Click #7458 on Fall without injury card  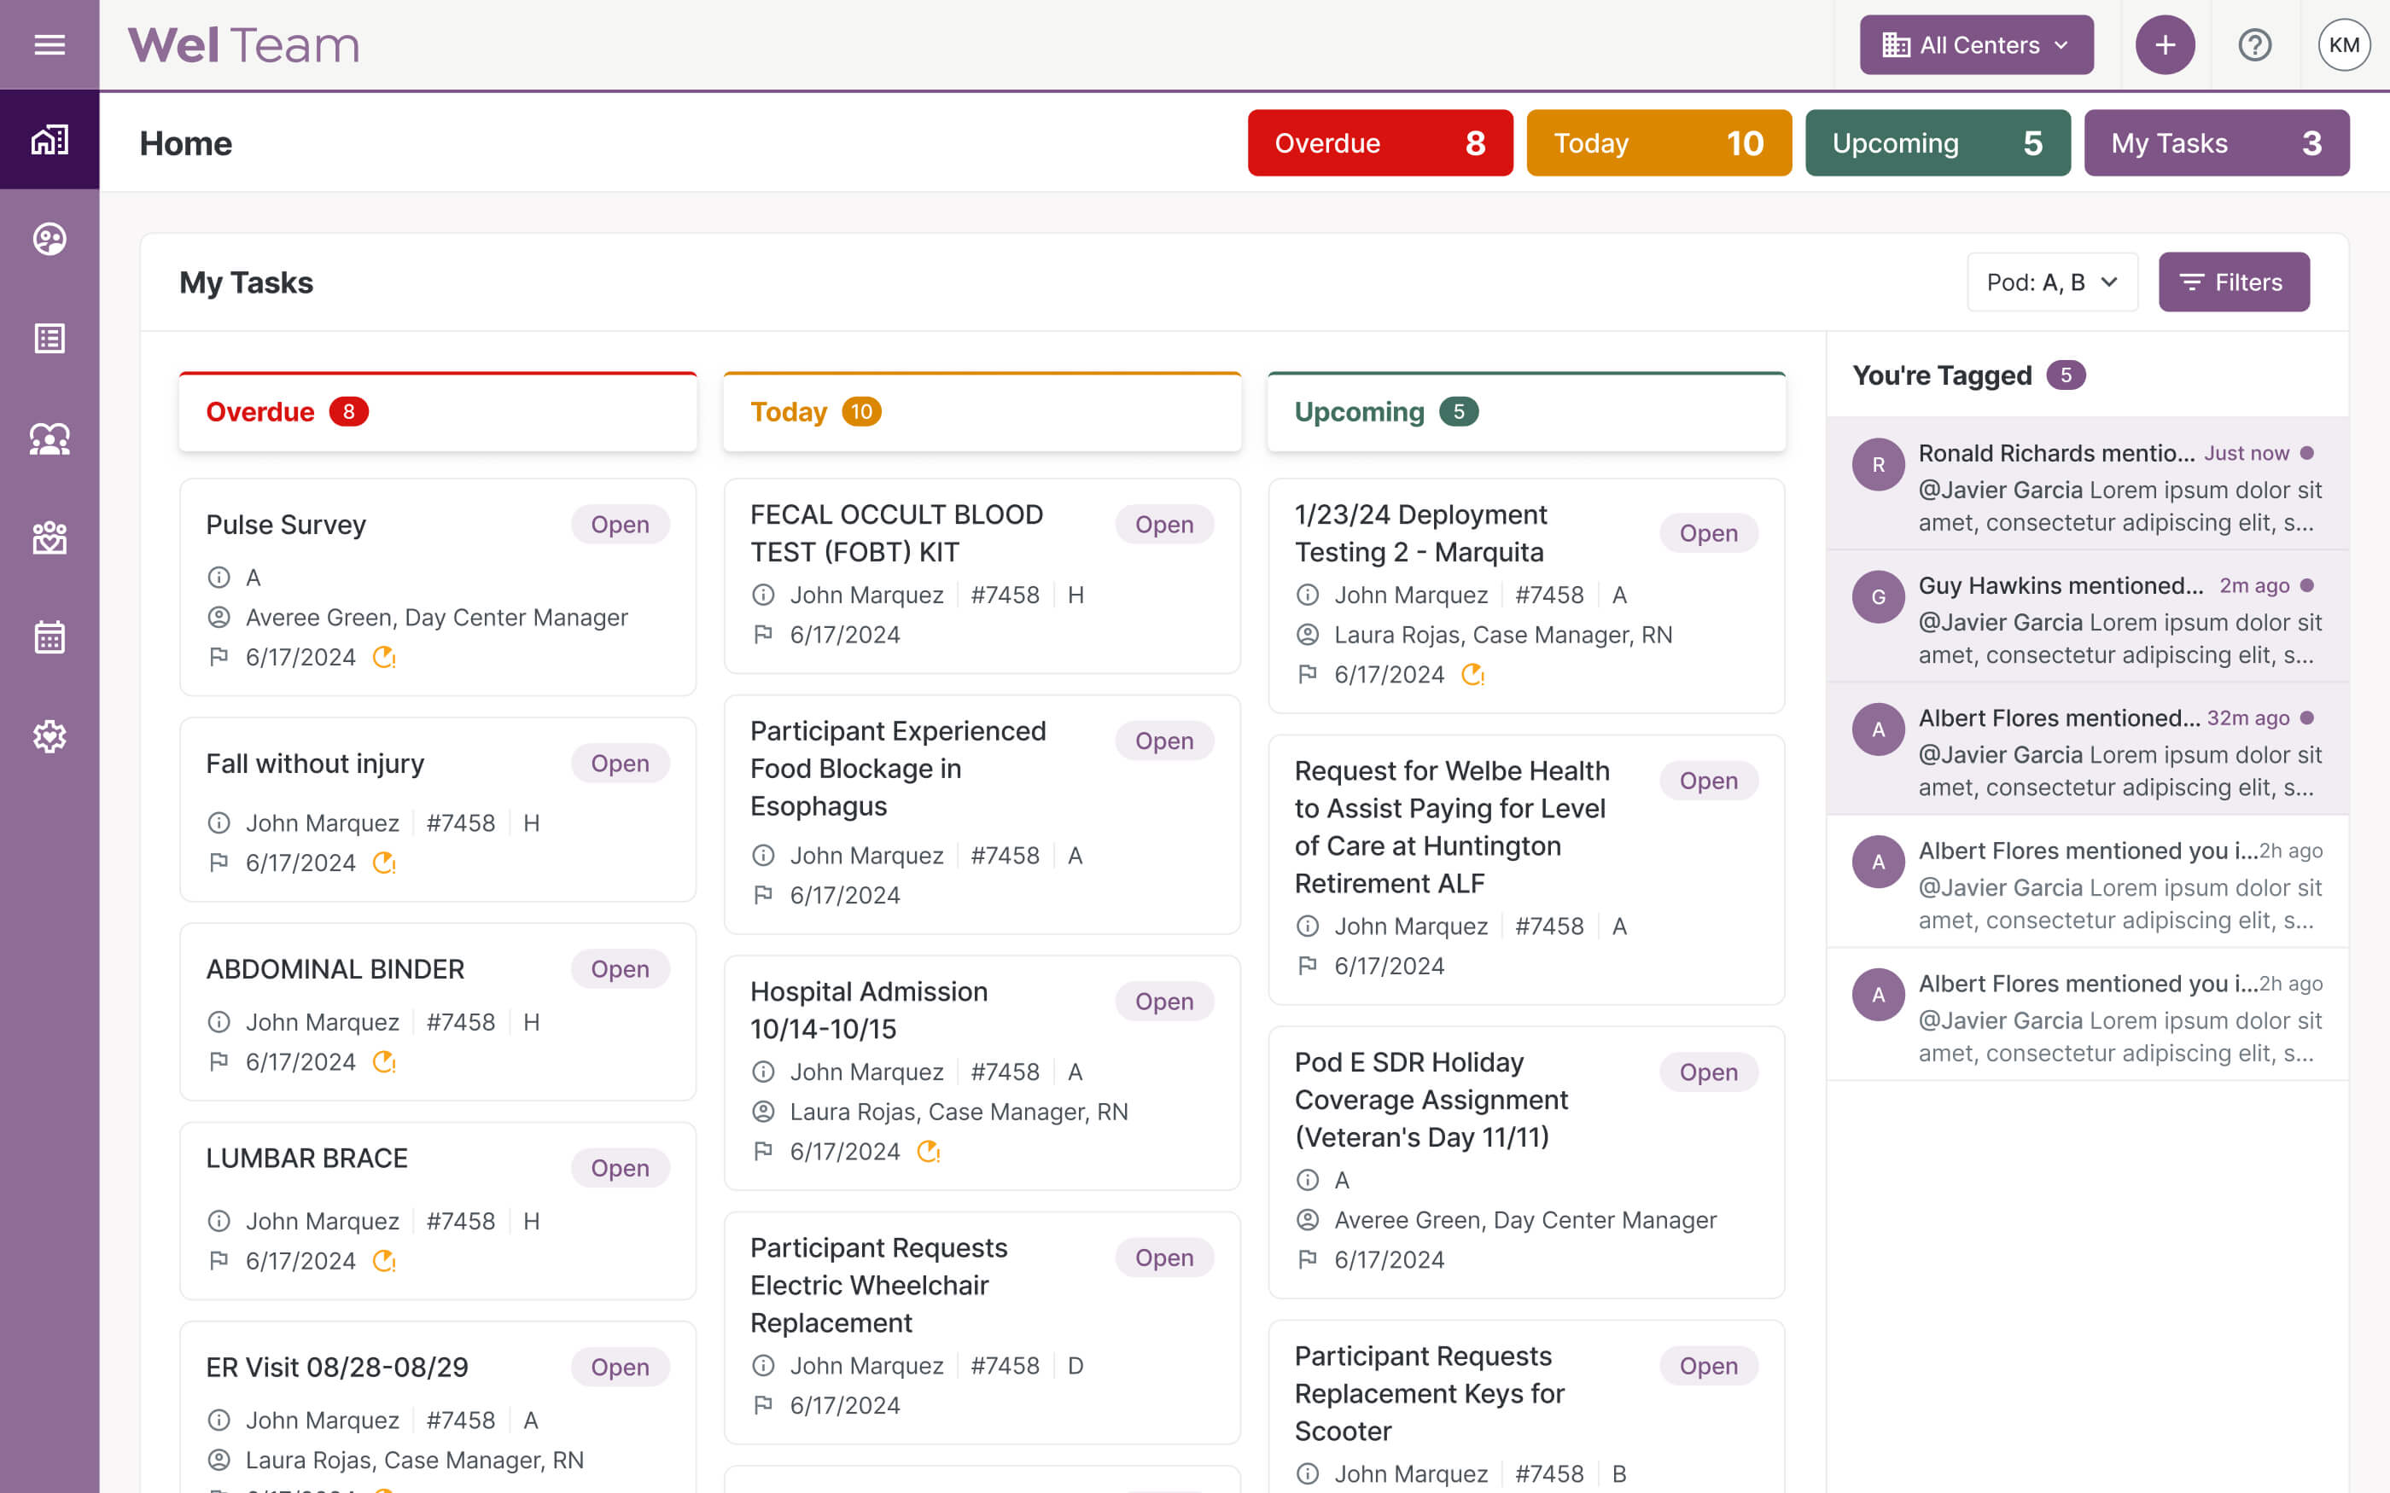[460, 823]
